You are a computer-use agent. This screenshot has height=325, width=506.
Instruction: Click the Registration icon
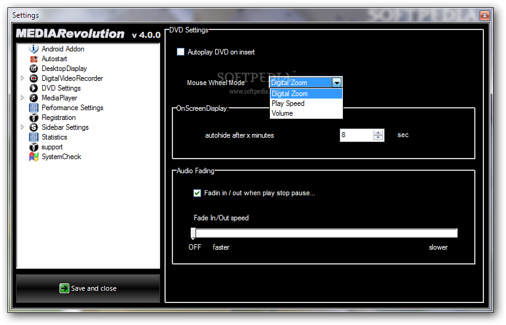tap(34, 118)
